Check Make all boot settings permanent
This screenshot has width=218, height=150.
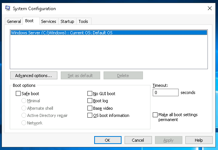[x=155, y=115]
